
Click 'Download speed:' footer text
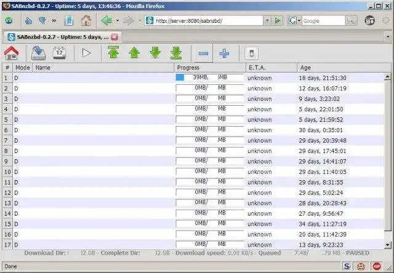coord(200,253)
